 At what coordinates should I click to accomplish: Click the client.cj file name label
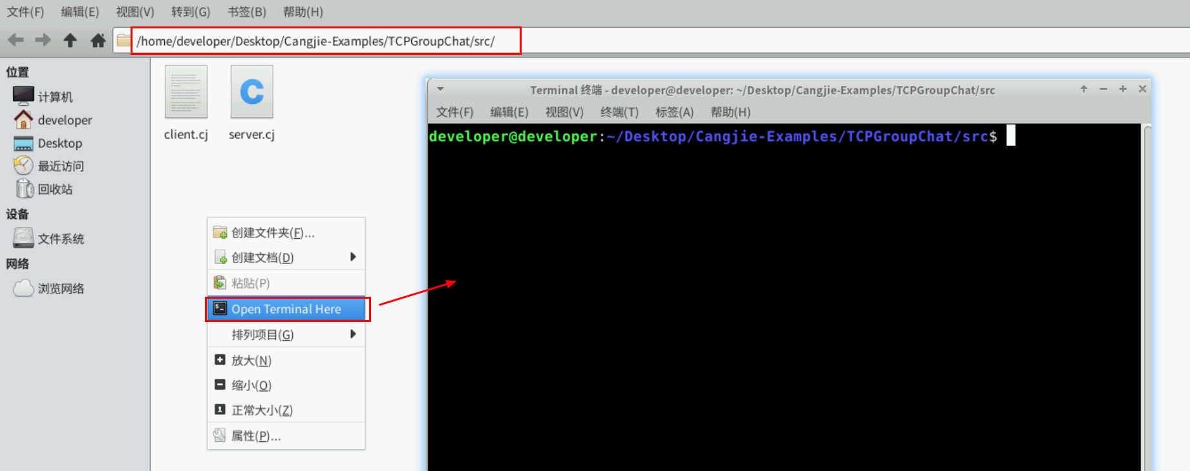[x=186, y=134]
